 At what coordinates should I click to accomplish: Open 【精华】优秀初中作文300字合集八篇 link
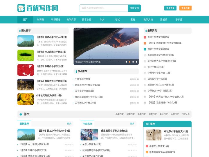click(x=165, y=97)
